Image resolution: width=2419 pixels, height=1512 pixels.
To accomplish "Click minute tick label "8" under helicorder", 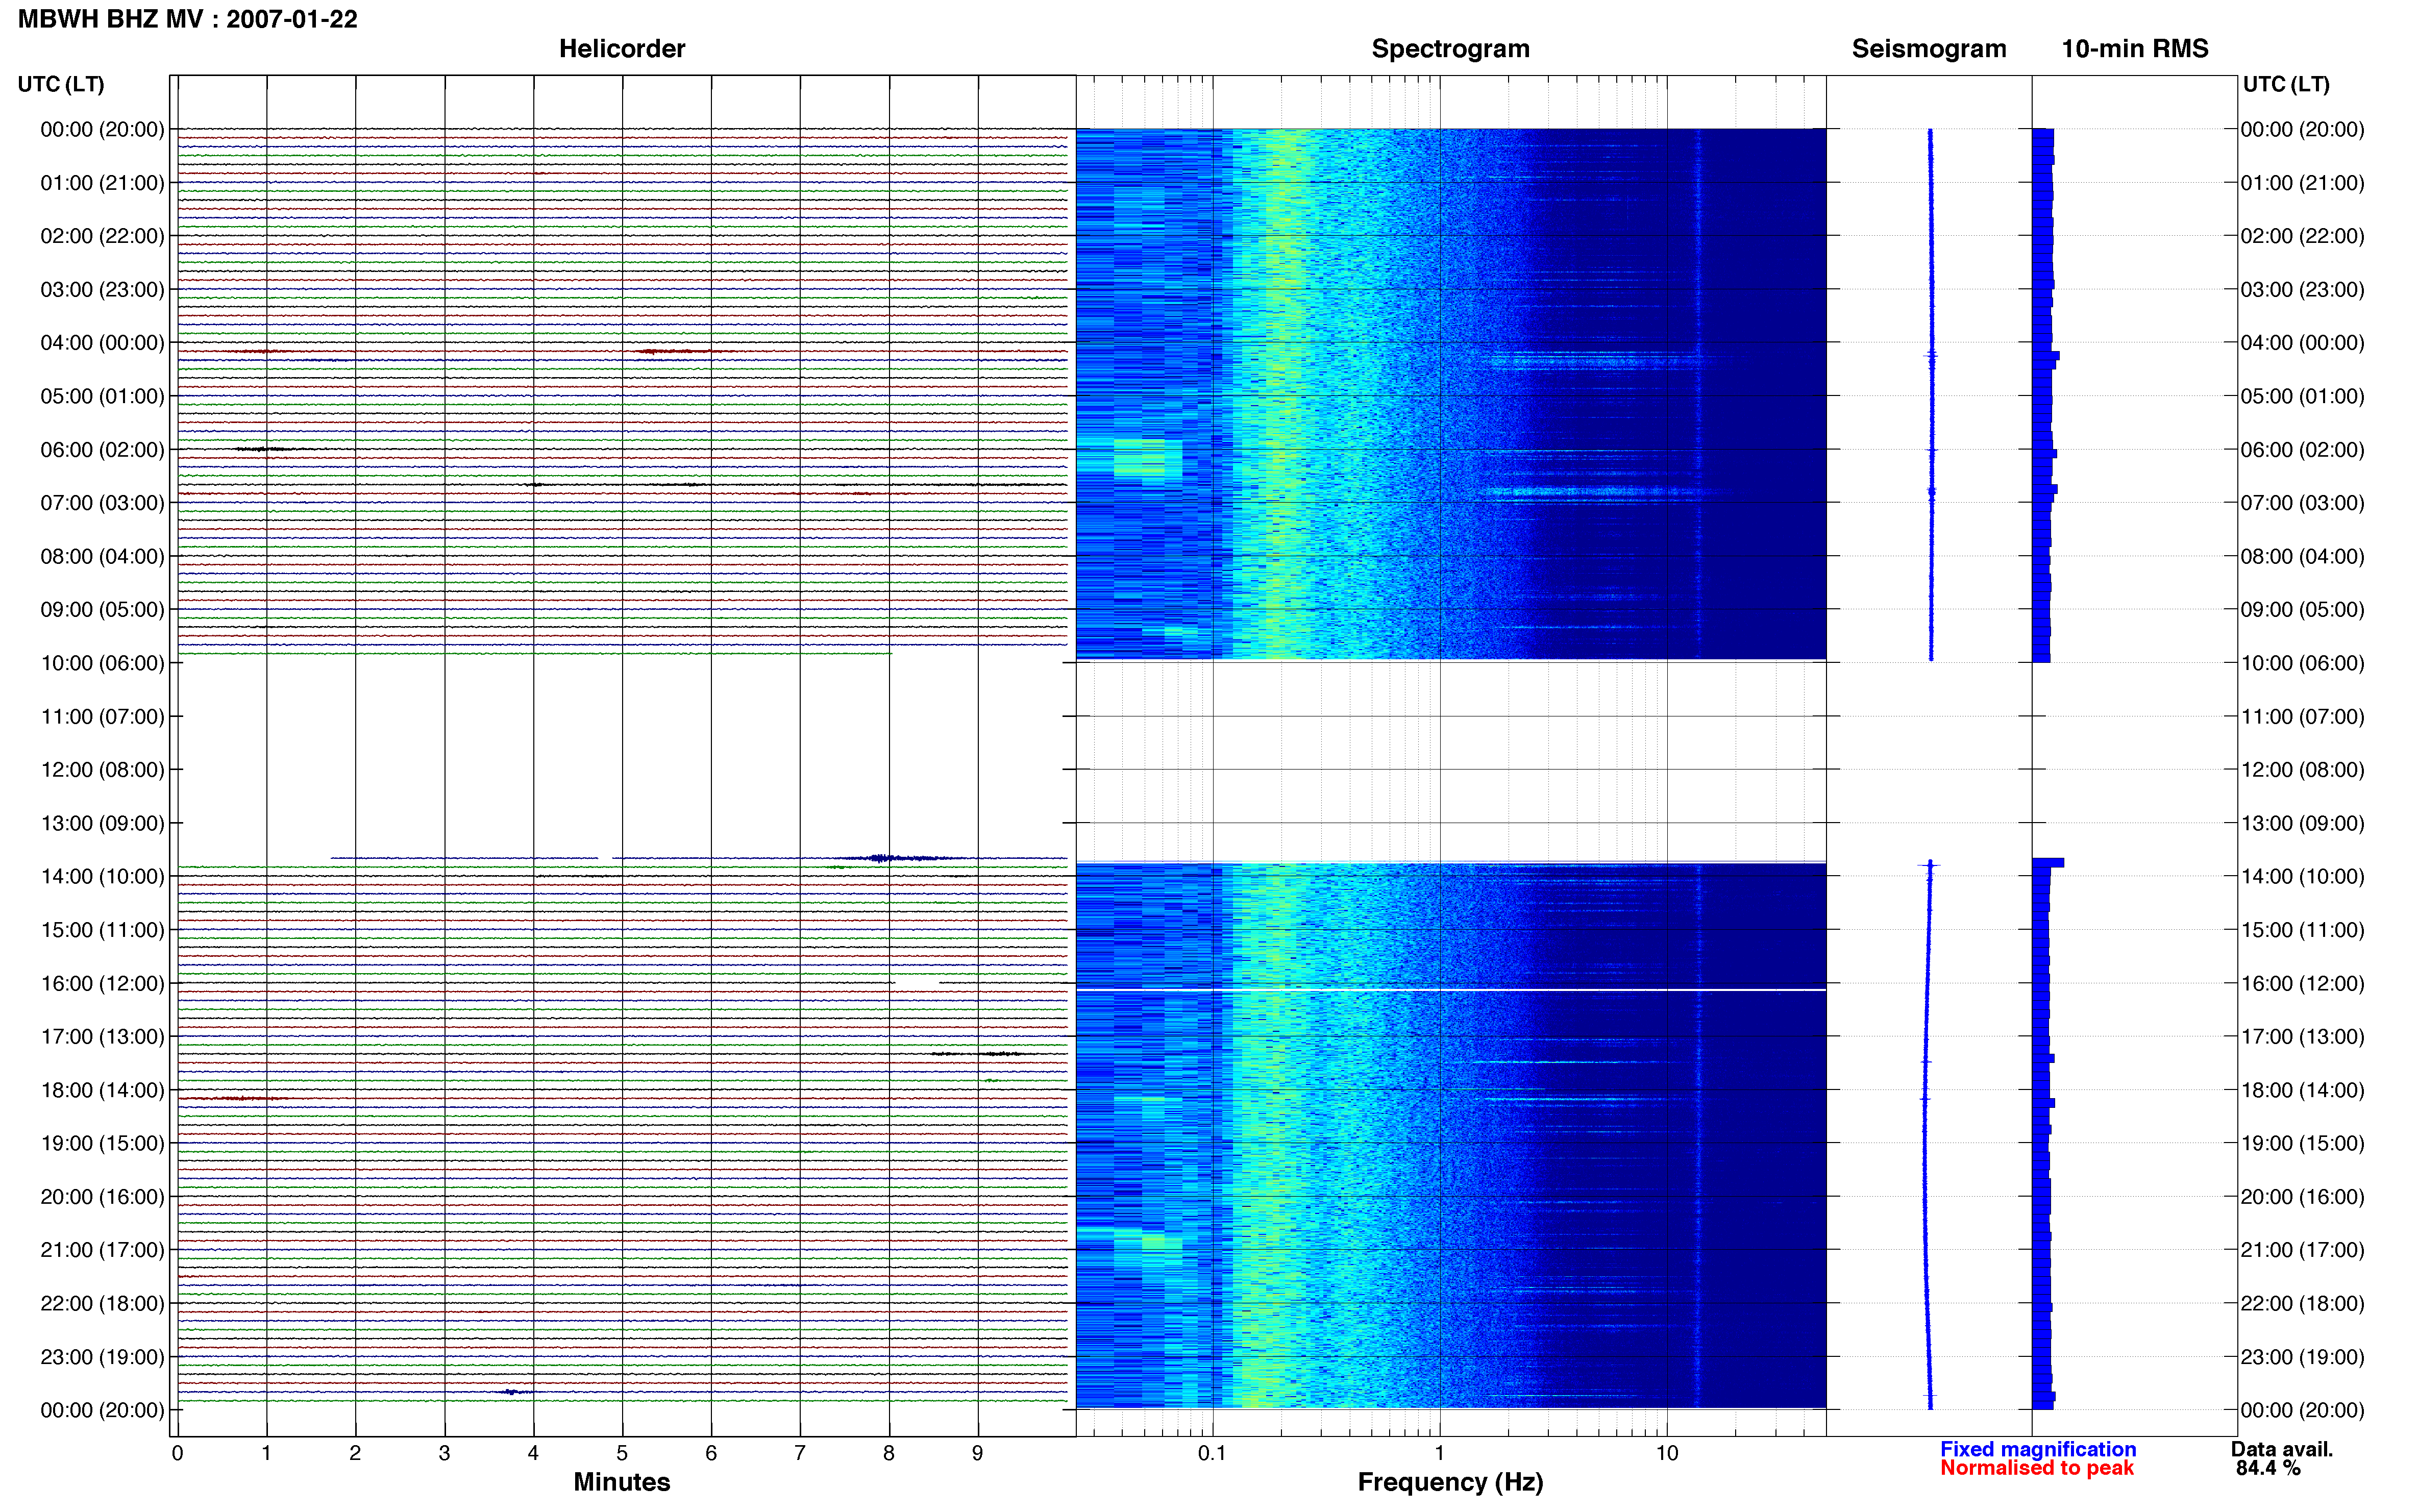I will click(x=888, y=1453).
